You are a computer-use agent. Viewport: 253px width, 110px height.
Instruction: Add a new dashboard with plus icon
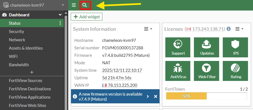32,72
